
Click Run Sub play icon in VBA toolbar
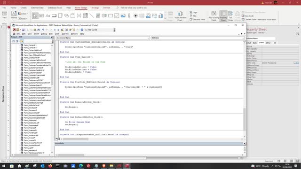(x=51, y=30)
